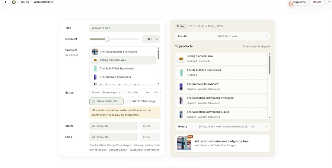Expand the Results row chevron

[267, 36]
